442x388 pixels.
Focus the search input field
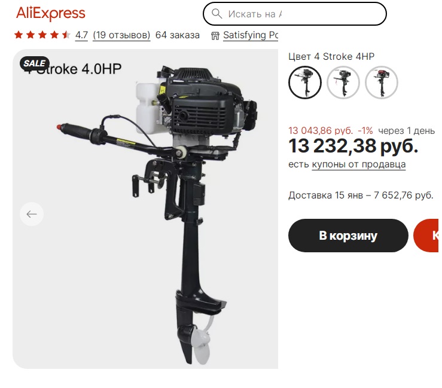(x=295, y=14)
